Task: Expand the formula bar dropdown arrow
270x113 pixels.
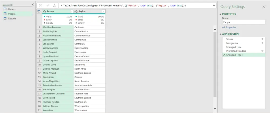Action: point(214,5)
